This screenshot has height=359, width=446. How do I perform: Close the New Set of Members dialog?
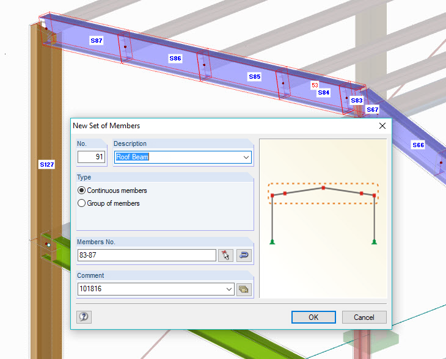tap(382, 126)
